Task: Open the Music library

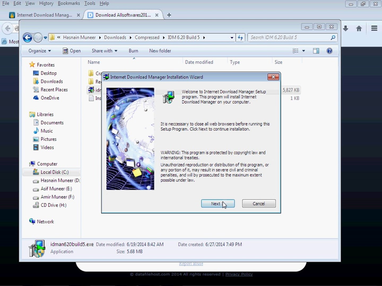Action: [47, 131]
